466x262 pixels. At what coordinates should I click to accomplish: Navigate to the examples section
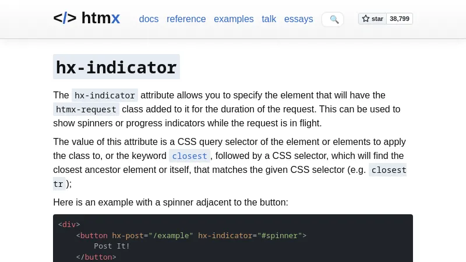pos(234,19)
